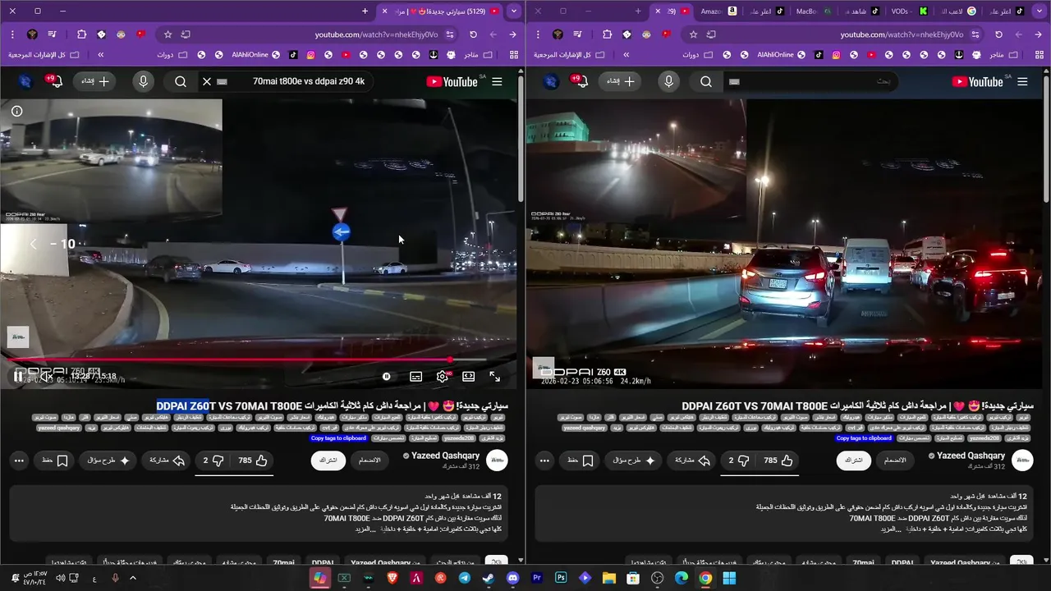Switch to theater mode in left player
This screenshot has width=1051, height=591.
468,377
